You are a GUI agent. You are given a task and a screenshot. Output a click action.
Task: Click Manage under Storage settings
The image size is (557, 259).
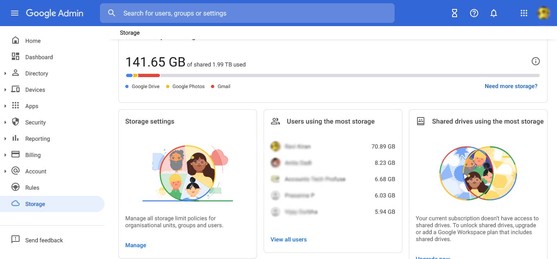(135, 245)
